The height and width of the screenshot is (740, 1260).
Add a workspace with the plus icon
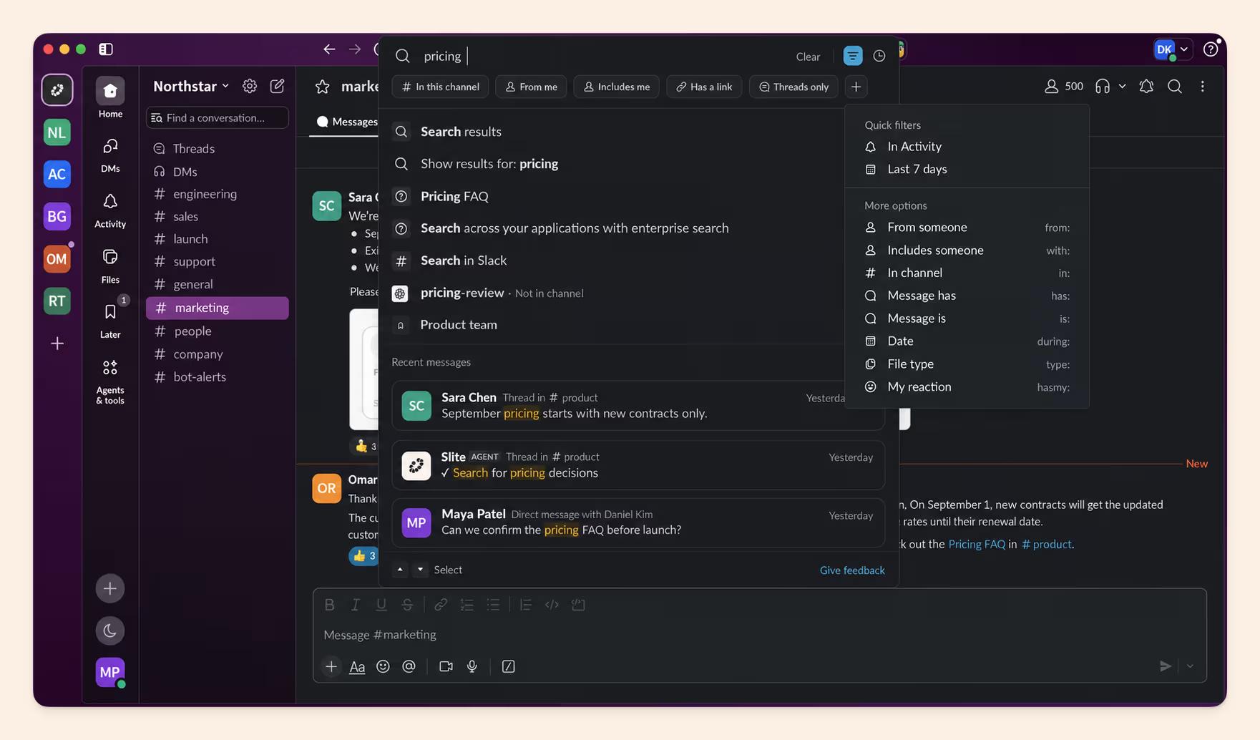click(x=57, y=344)
